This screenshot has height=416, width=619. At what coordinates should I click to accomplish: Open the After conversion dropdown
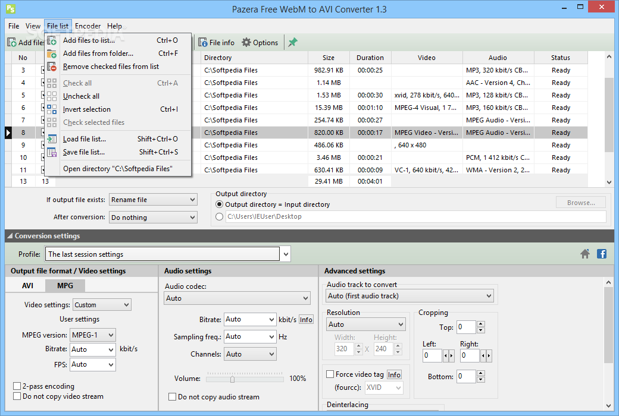point(153,218)
